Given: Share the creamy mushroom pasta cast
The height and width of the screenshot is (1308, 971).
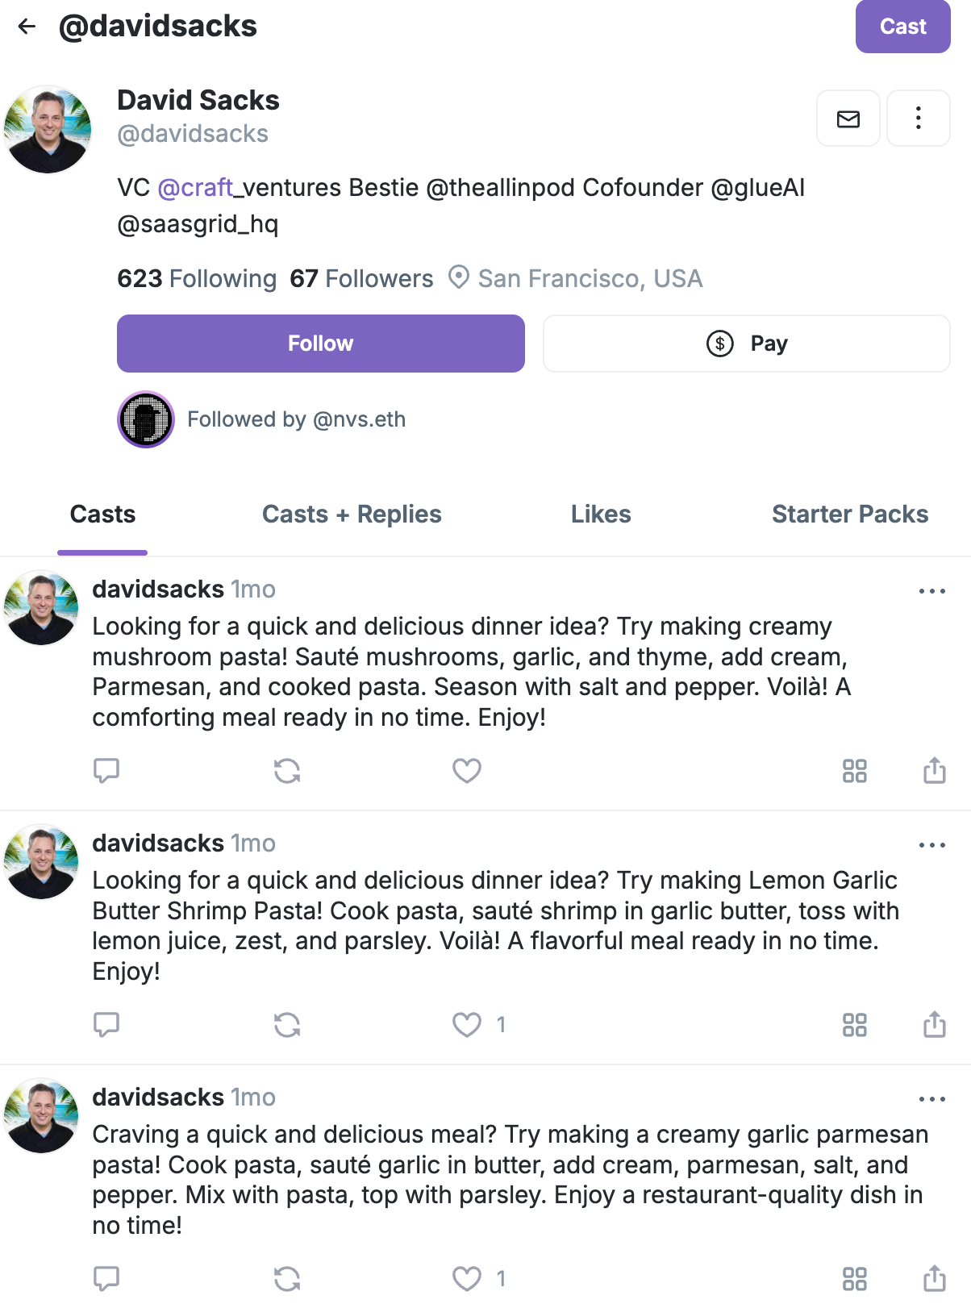Looking at the screenshot, I should (x=934, y=771).
